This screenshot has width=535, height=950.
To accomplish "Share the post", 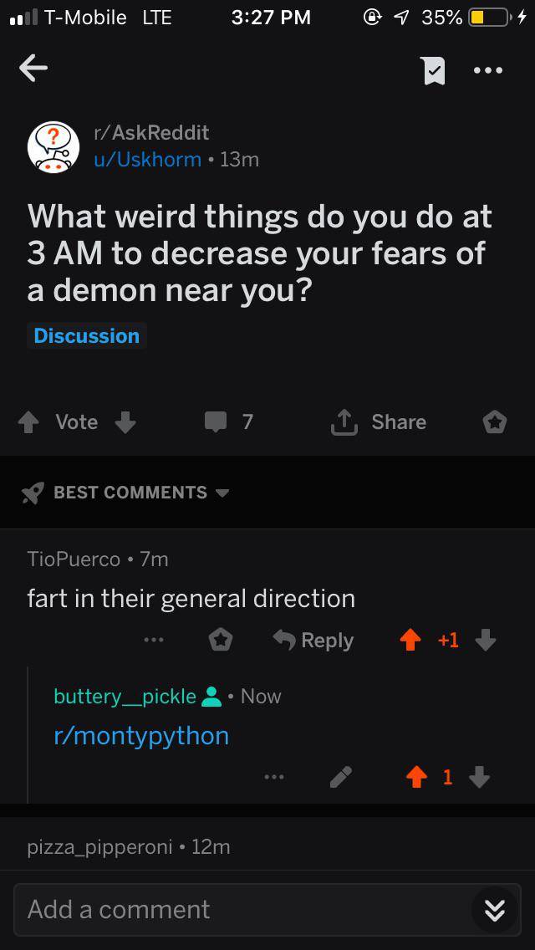I will pos(380,422).
